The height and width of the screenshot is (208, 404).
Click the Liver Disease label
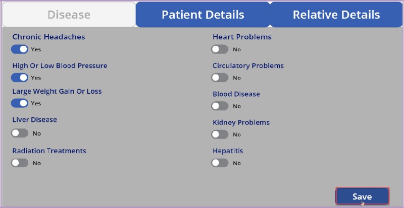point(34,120)
